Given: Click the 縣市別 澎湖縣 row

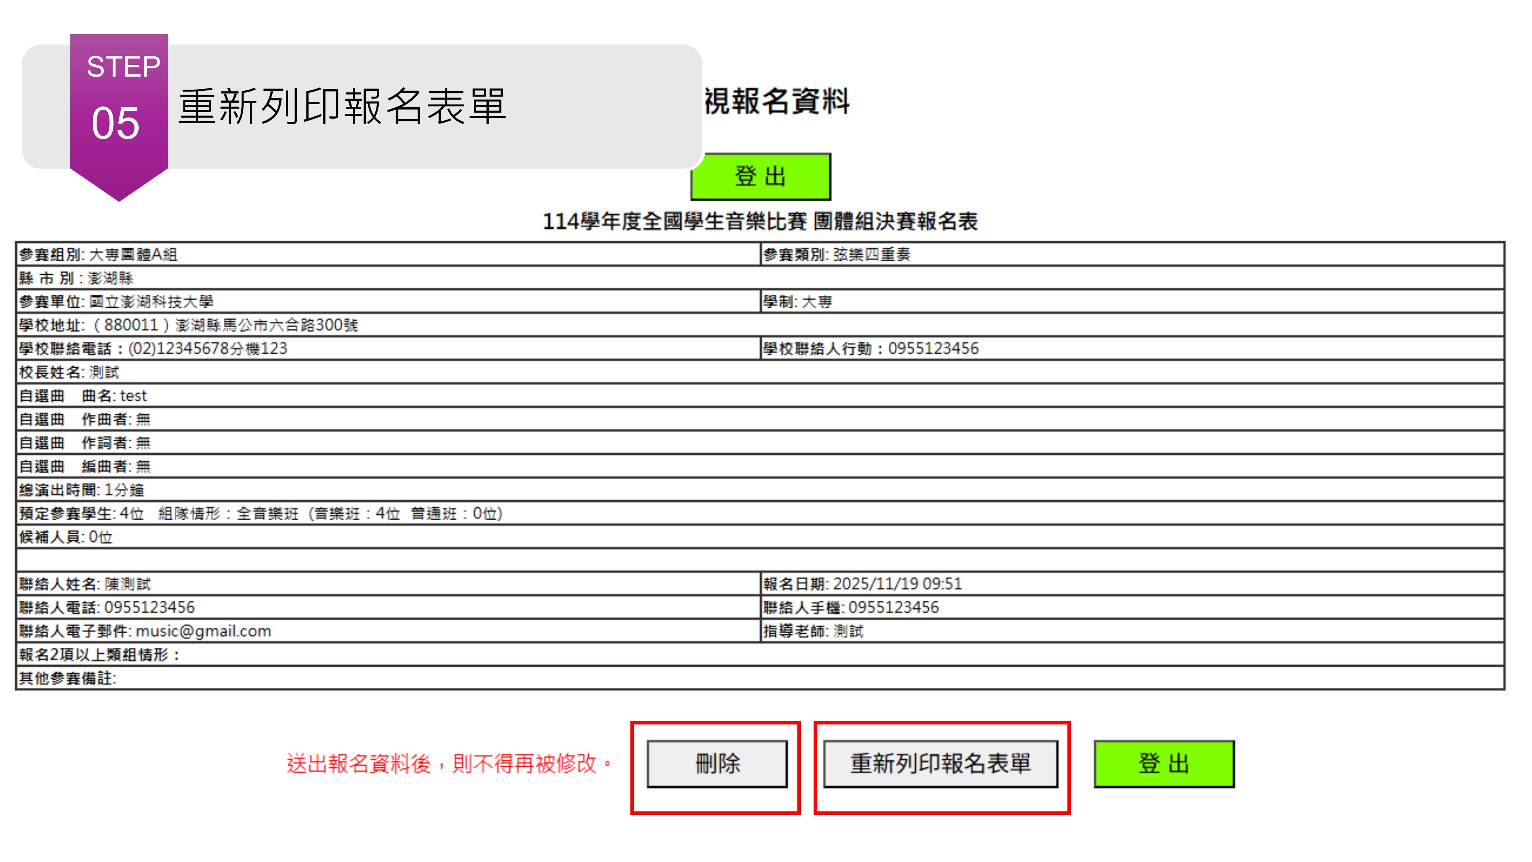Looking at the screenshot, I should pos(76,278).
